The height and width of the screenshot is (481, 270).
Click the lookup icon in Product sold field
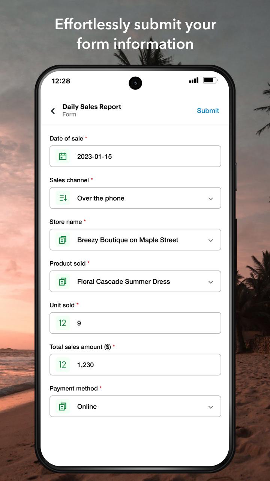[x=63, y=281]
